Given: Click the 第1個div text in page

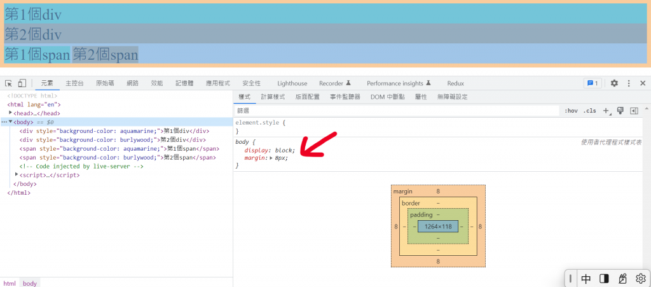Looking at the screenshot, I should 33,15.
